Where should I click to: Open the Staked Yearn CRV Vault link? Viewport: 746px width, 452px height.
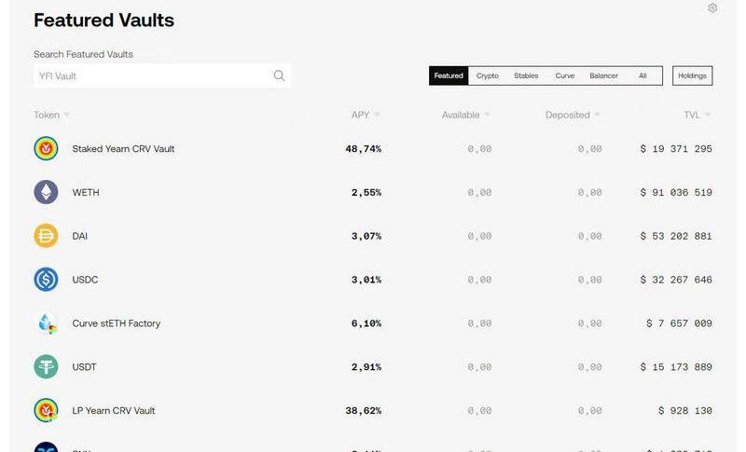tap(123, 148)
